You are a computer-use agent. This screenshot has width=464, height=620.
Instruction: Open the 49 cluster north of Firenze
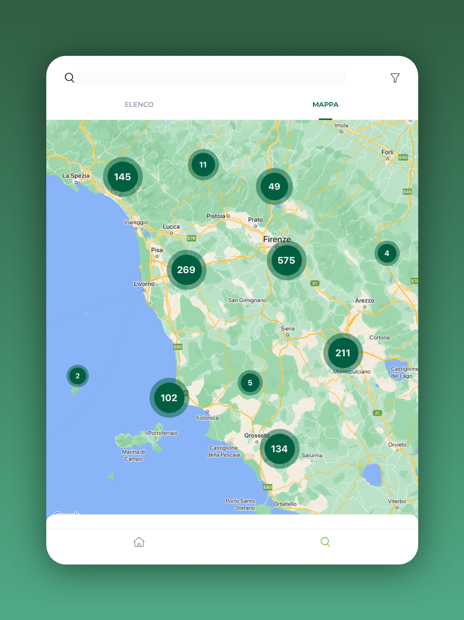point(274,186)
